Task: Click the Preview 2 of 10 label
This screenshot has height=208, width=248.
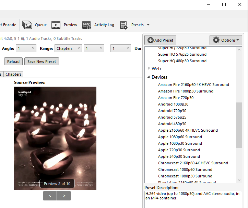Action: (57, 184)
